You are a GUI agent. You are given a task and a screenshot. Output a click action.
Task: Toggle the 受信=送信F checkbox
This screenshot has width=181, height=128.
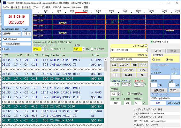(52, 49)
